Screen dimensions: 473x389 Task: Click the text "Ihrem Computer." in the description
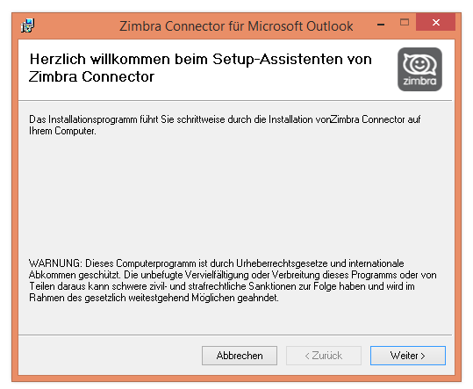[62, 131]
